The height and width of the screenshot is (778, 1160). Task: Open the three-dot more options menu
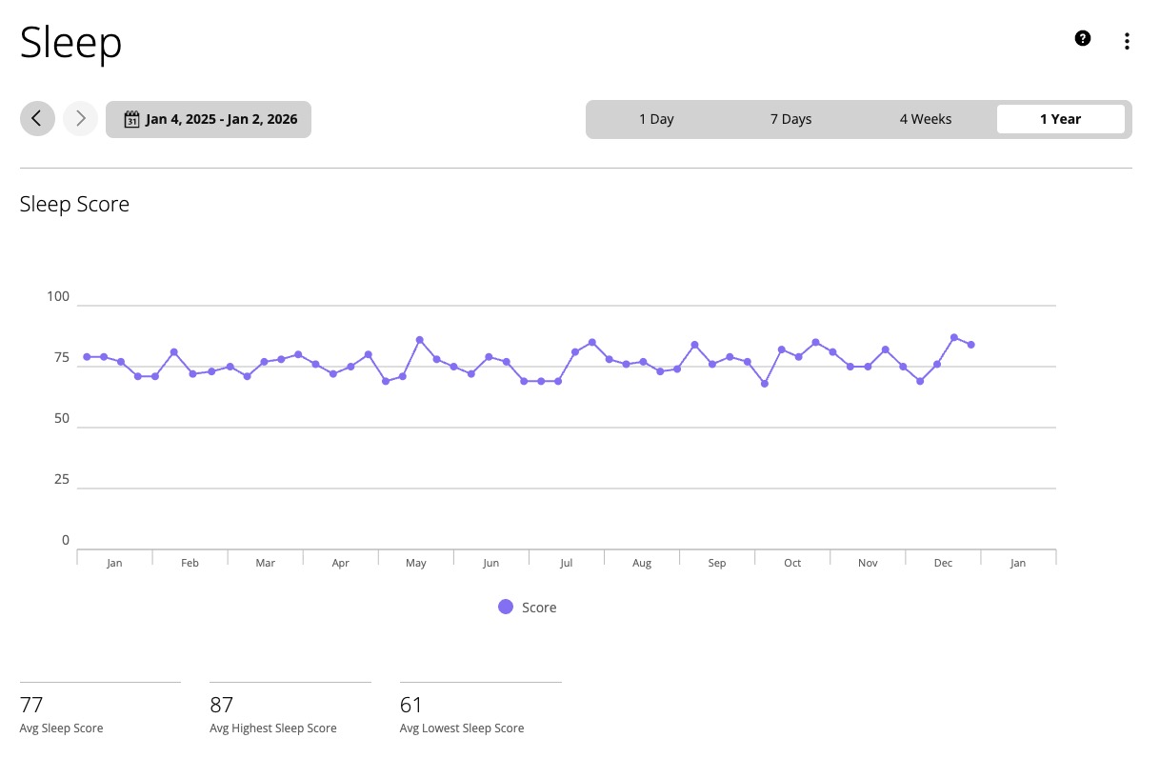coord(1127,41)
